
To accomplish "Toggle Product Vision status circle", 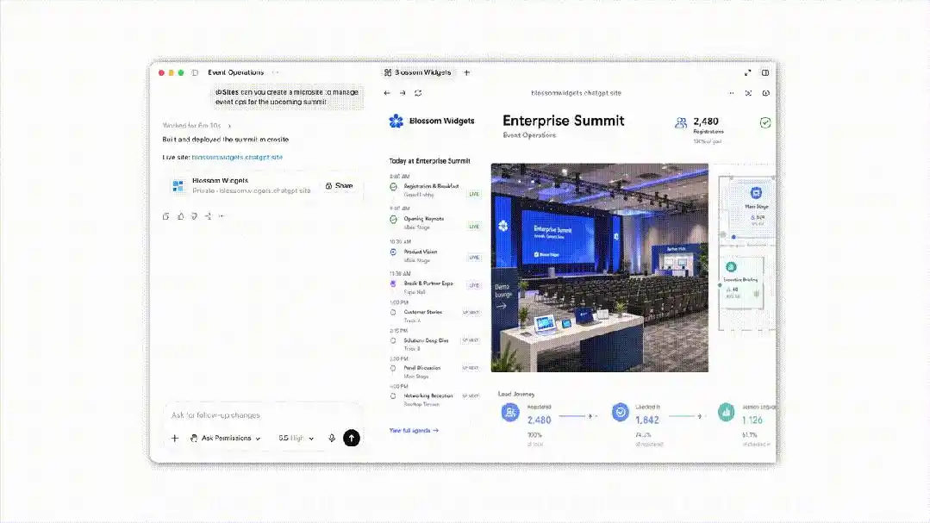I will pos(393,252).
